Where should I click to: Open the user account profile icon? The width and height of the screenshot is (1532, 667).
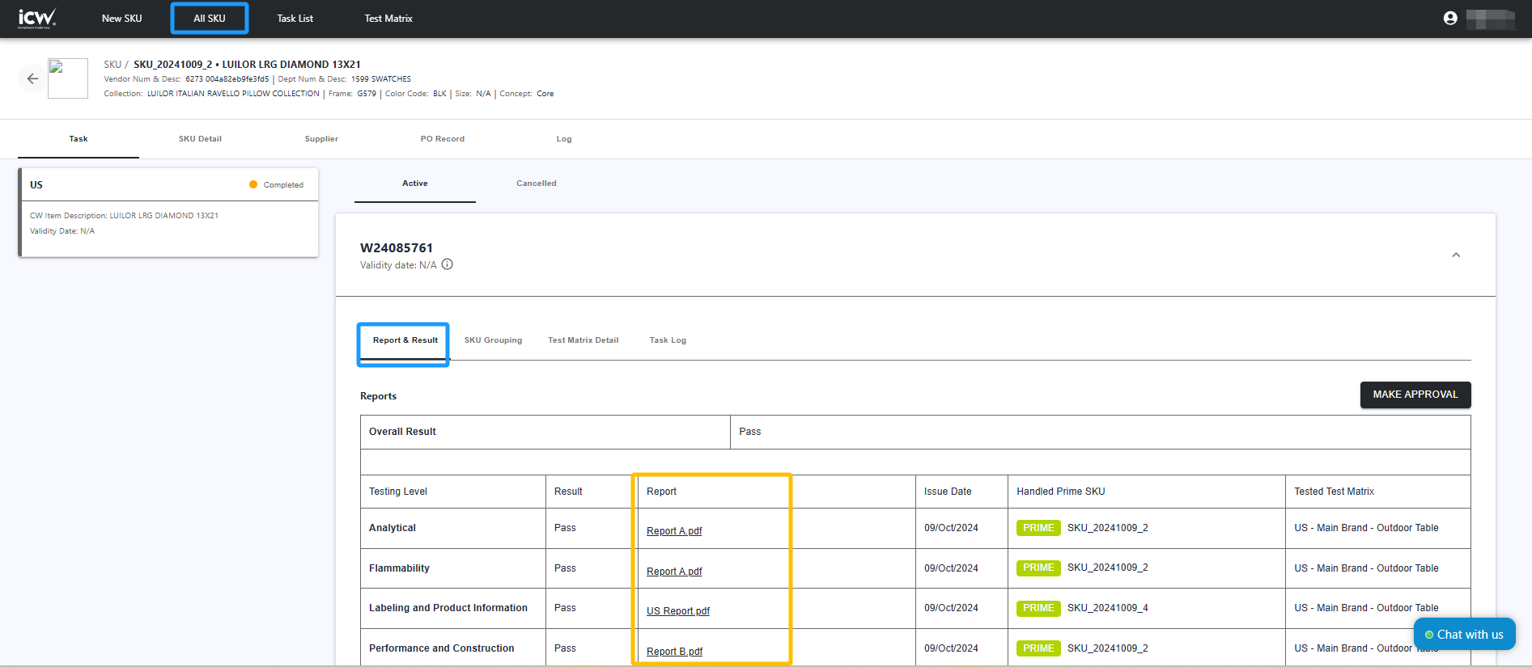click(1449, 18)
